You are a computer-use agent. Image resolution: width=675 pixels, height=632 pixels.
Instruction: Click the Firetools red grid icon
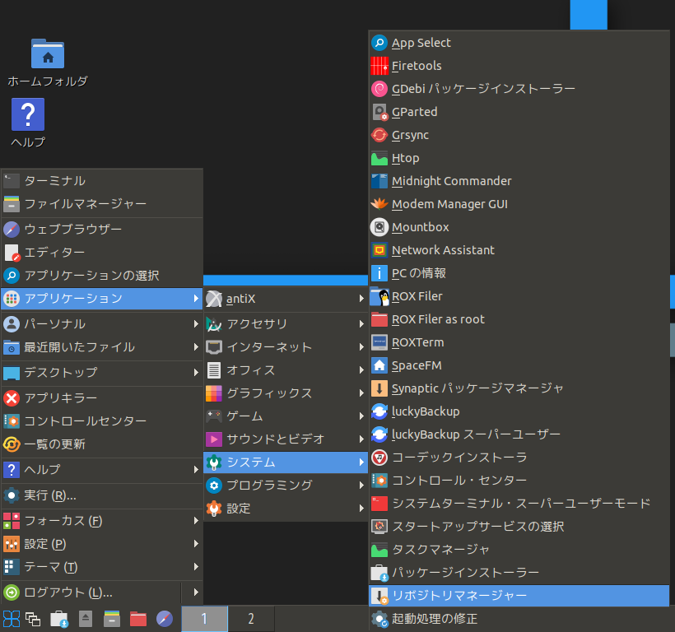click(379, 66)
